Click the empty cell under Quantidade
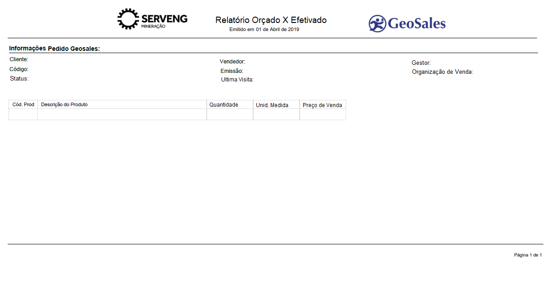This screenshot has height=288, width=547. pos(230,114)
